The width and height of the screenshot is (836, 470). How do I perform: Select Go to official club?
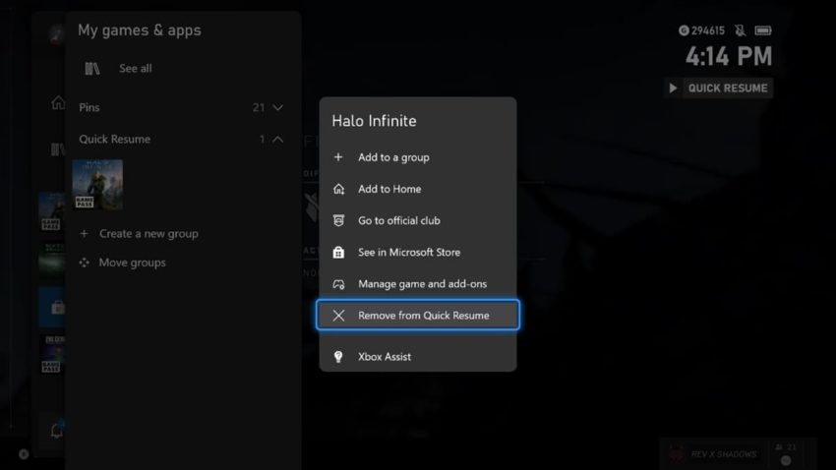pyautogui.click(x=399, y=220)
